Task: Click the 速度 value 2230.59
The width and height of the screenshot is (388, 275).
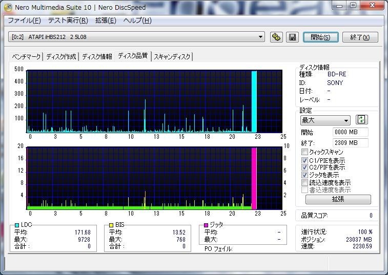Action: 362,246
